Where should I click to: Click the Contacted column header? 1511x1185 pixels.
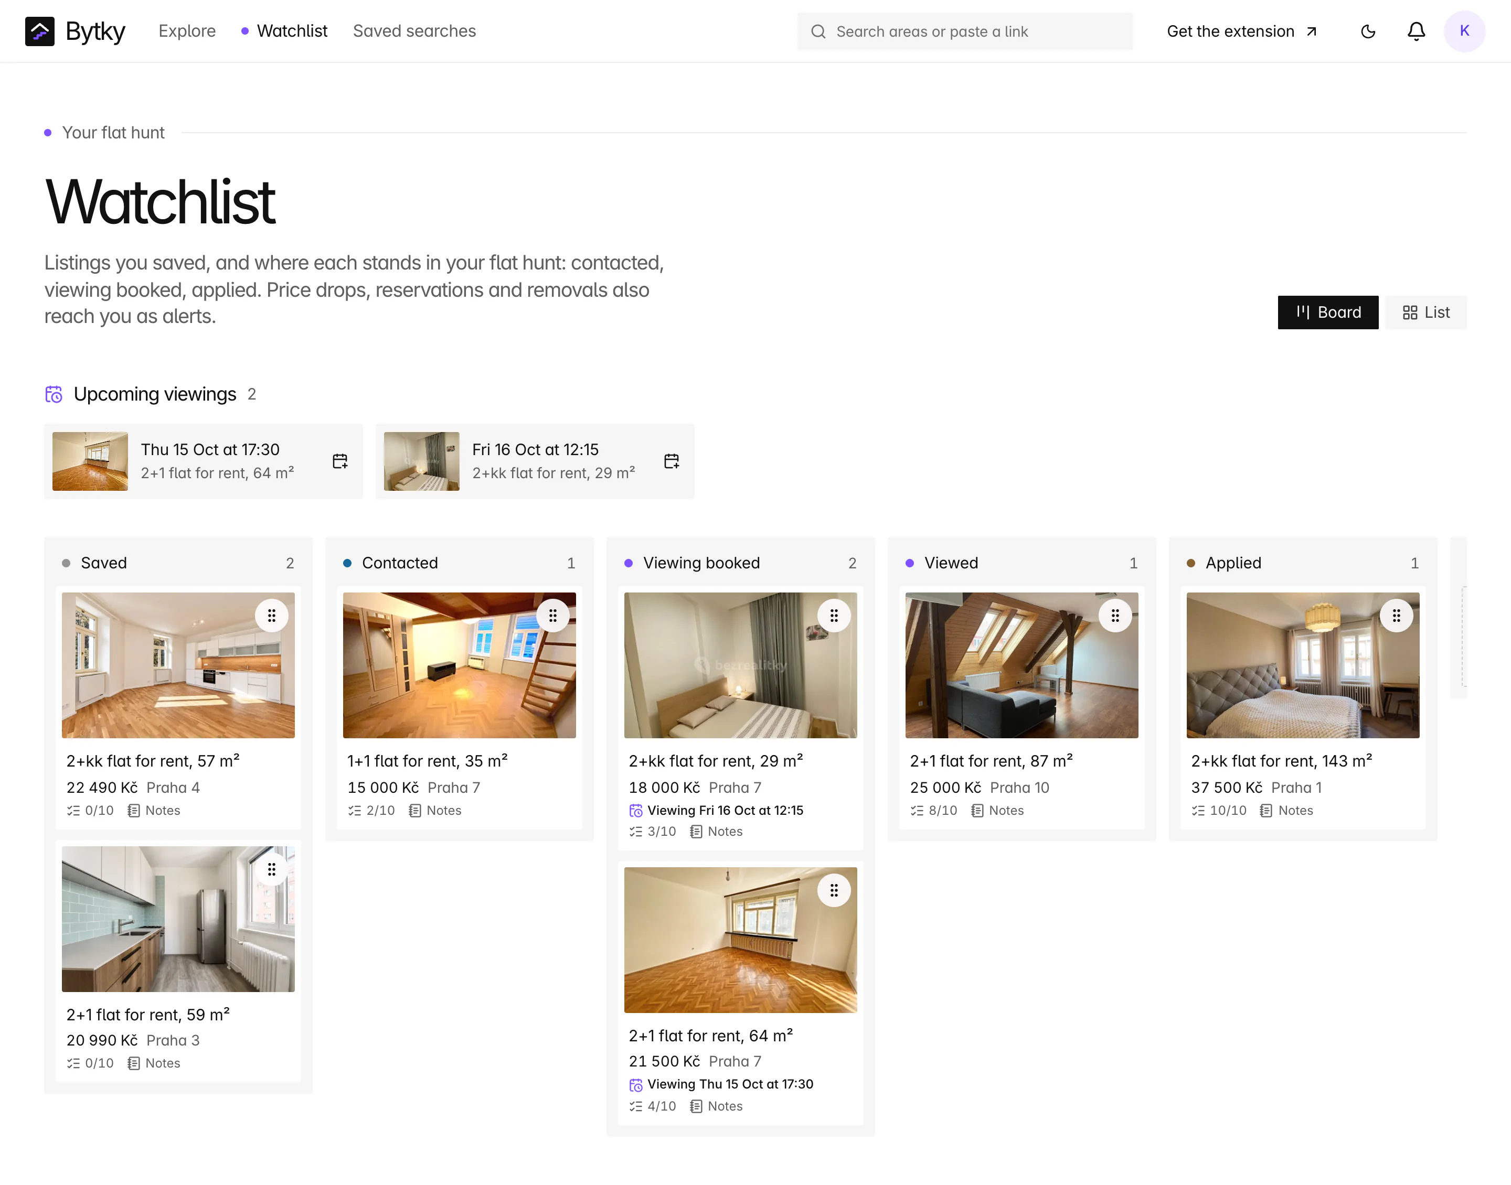click(460, 563)
